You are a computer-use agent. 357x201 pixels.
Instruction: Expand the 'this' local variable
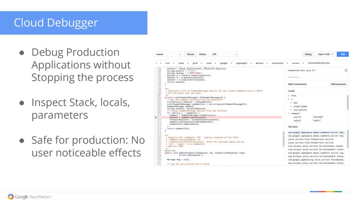288,96
